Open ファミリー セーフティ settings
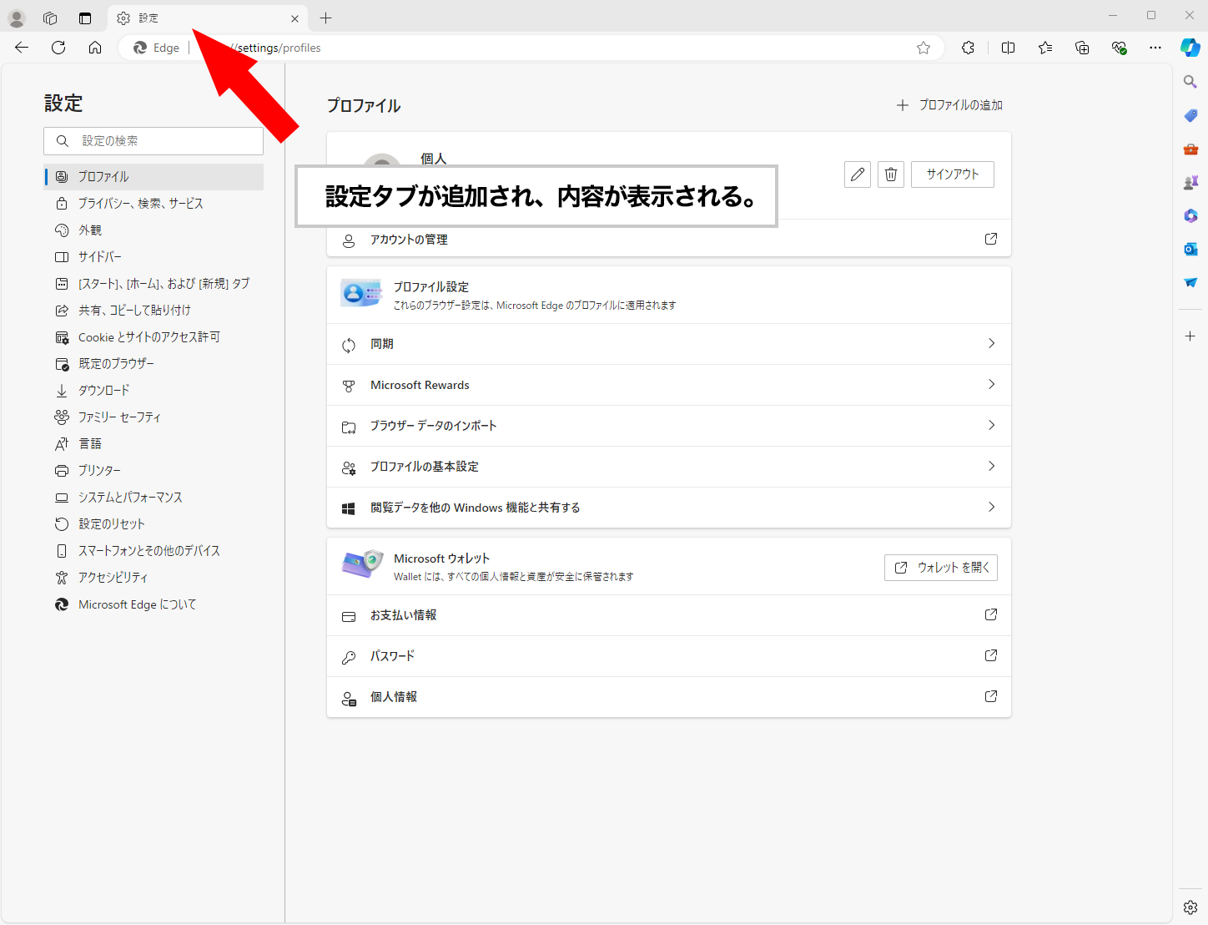 tap(154, 417)
